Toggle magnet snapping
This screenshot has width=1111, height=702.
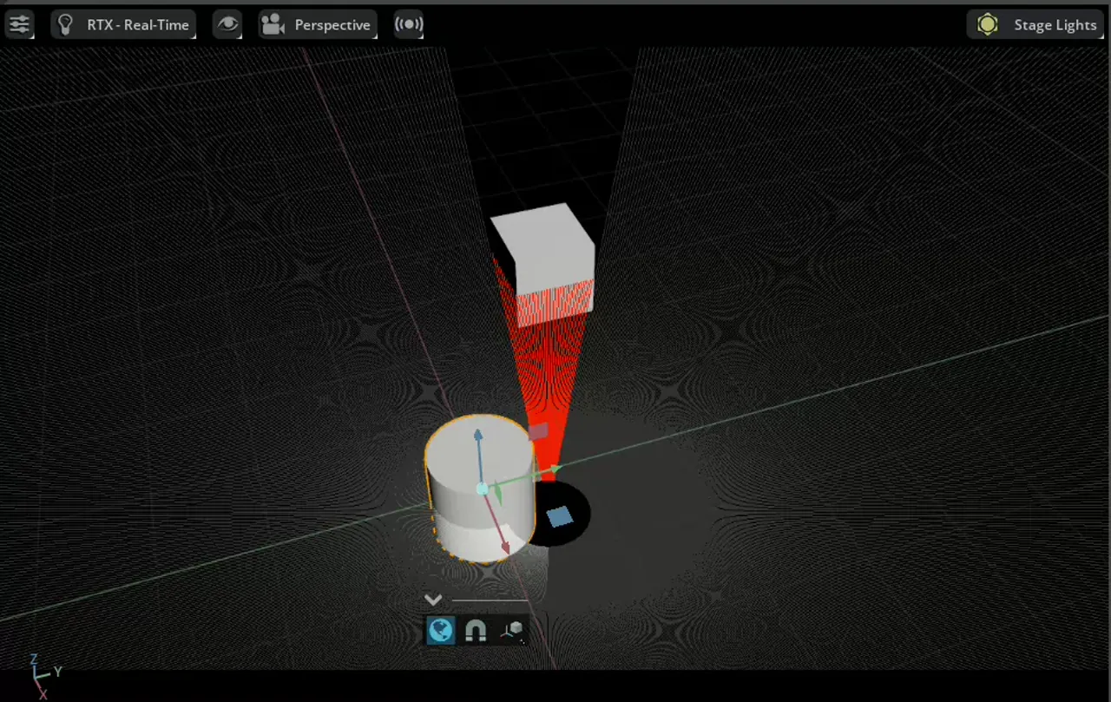point(476,630)
